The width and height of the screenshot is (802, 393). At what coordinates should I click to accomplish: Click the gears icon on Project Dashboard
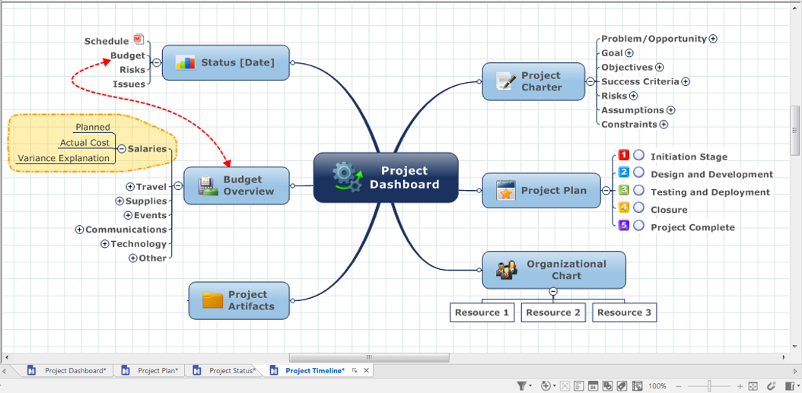point(349,177)
